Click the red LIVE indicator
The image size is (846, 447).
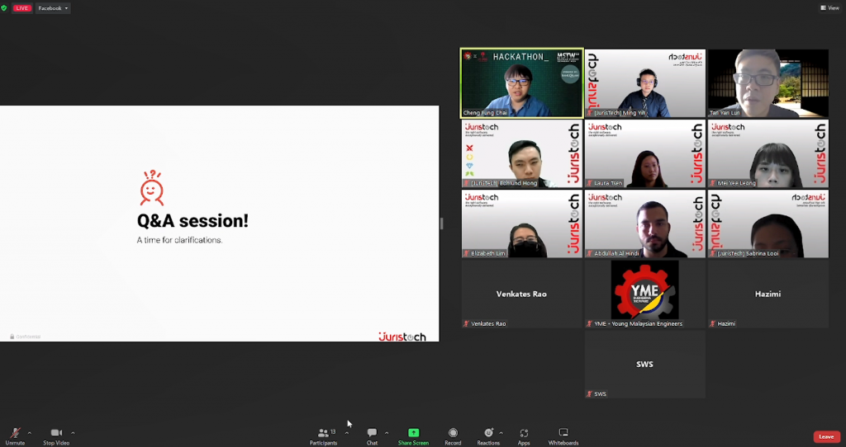(22, 8)
